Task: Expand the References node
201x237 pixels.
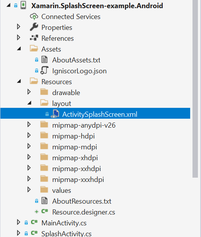Action: pos(19,38)
